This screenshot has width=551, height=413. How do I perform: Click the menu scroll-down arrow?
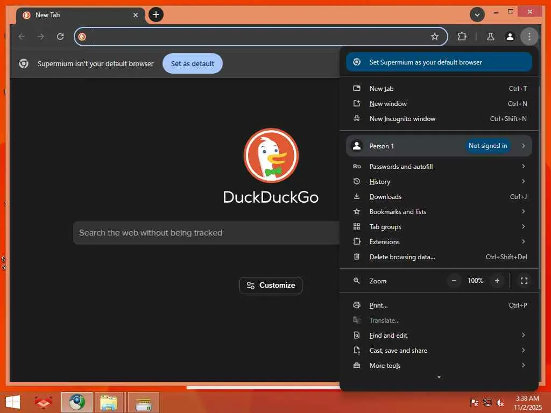439,377
